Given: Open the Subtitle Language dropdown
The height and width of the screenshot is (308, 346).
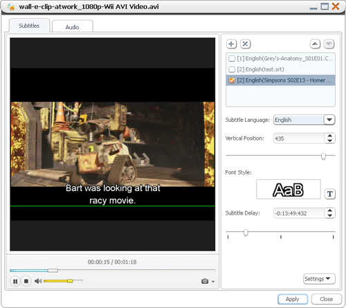Looking at the screenshot, I should 329,120.
